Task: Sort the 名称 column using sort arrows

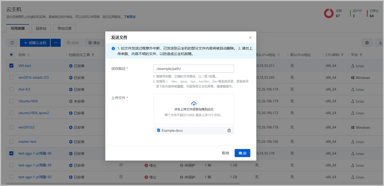Action: click(x=29, y=55)
